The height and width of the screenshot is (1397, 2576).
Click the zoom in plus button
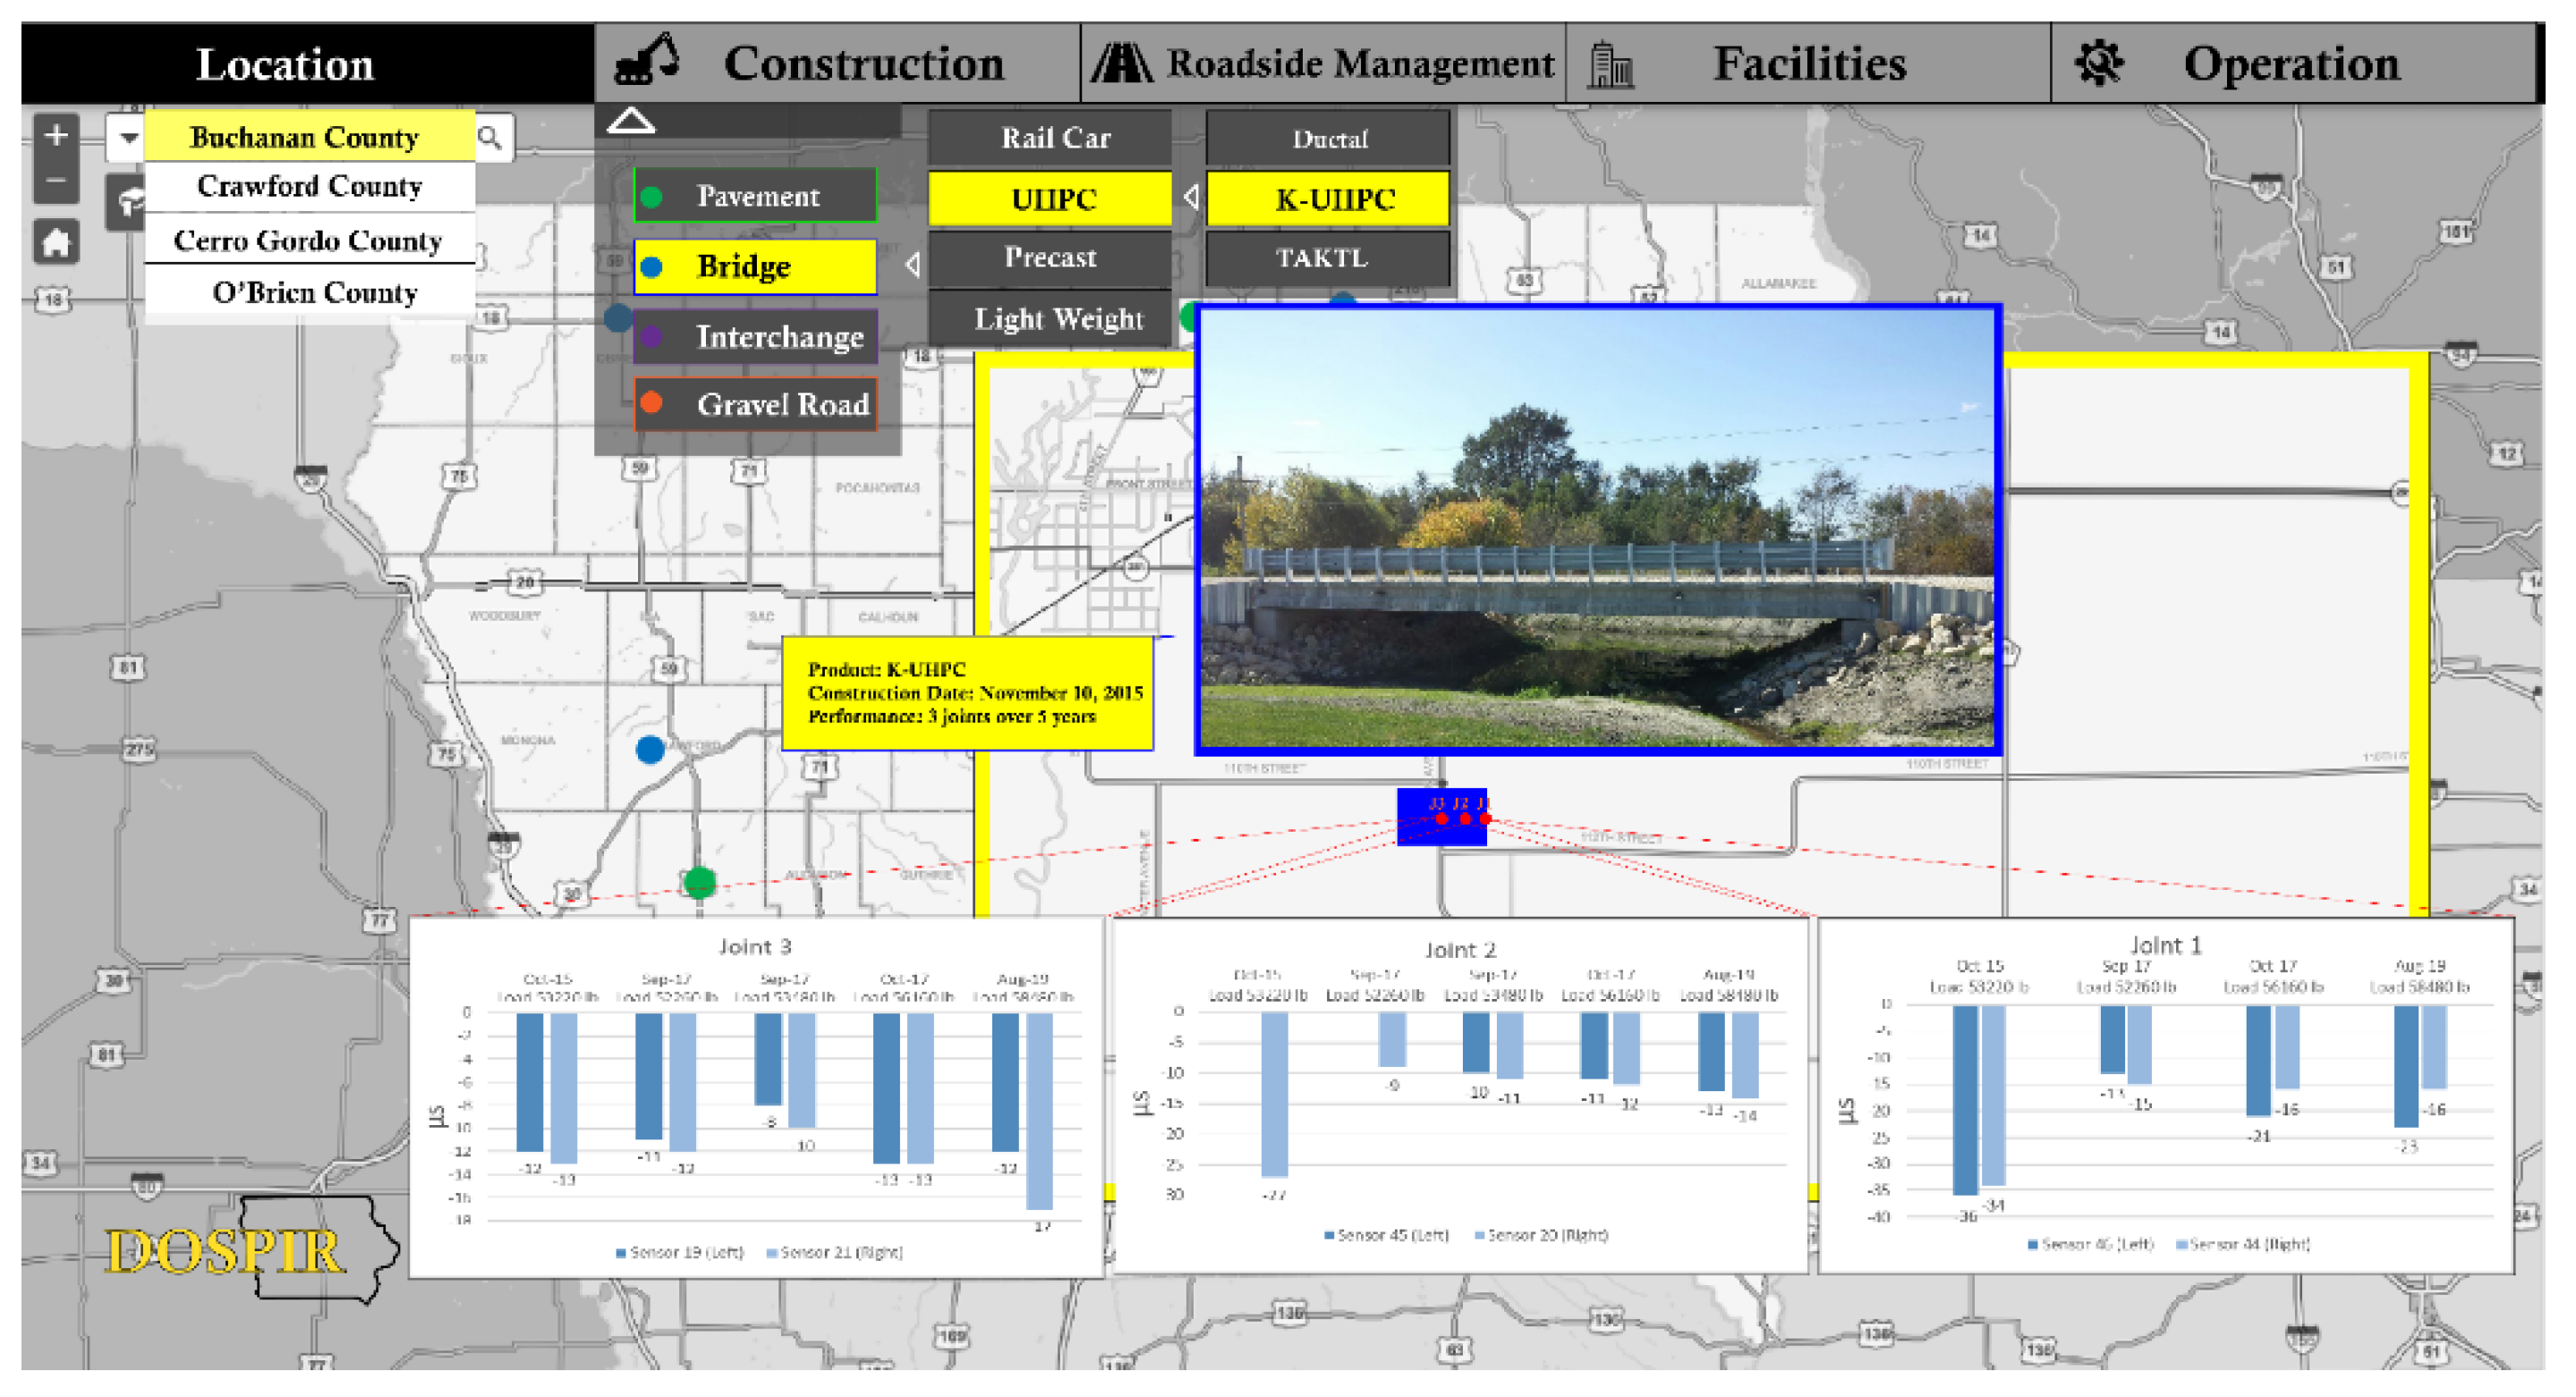(56, 135)
